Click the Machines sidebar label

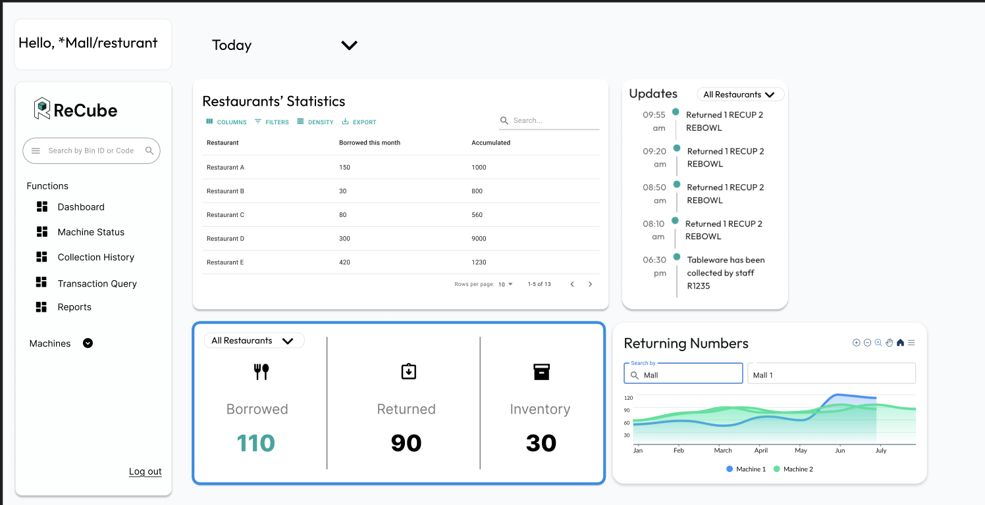pyautogui.click(x=50, y=343)
